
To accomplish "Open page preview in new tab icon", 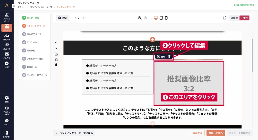I will pyautogui.click(x=224, y=18).
